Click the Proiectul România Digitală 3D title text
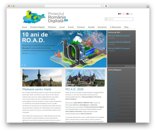Screen dimensions: 156x132 click(x=58, y=17)
